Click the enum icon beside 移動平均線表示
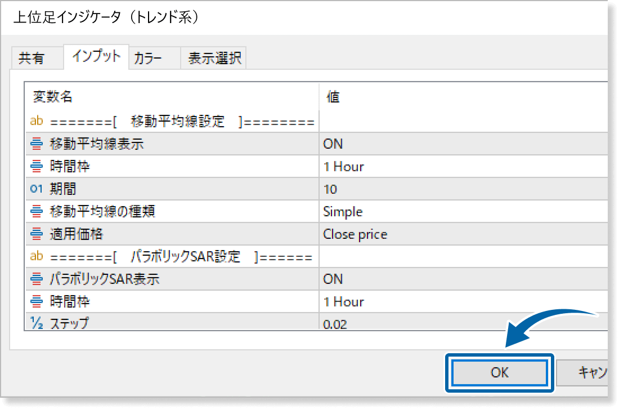Viewport: 619px width, 409px height. click(x=37, y=144)
